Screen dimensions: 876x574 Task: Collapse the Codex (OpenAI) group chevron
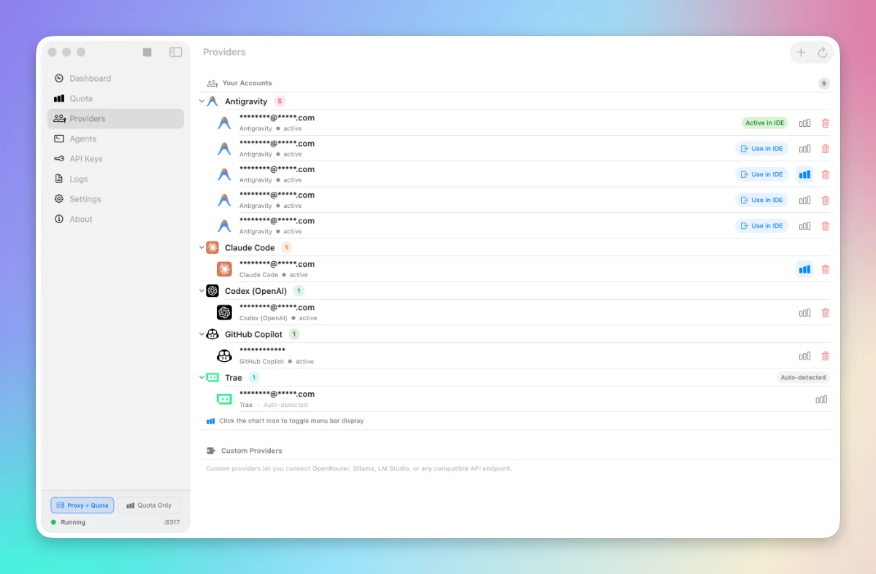[x=202, y=291]
